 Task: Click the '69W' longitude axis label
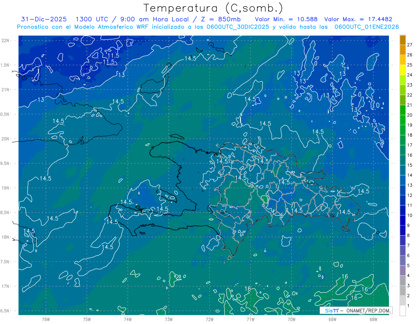pos(332,319)
